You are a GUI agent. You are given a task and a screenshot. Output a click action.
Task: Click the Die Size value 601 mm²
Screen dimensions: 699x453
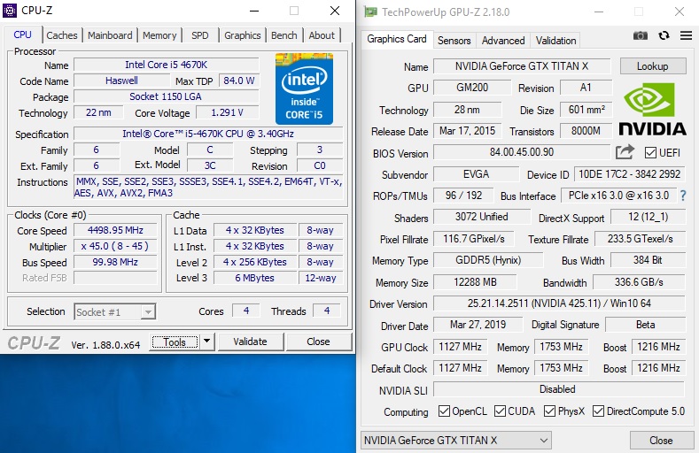click(x=586, y=110)
